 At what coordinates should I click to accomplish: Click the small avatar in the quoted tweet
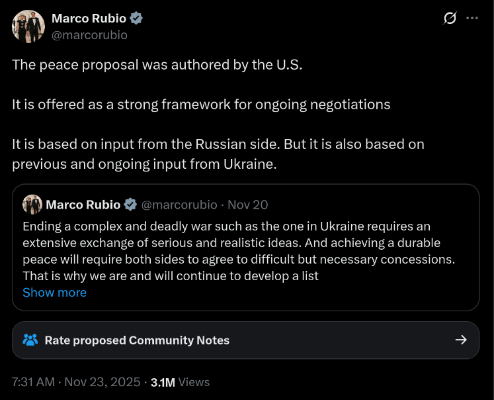[x=32, y=204]
